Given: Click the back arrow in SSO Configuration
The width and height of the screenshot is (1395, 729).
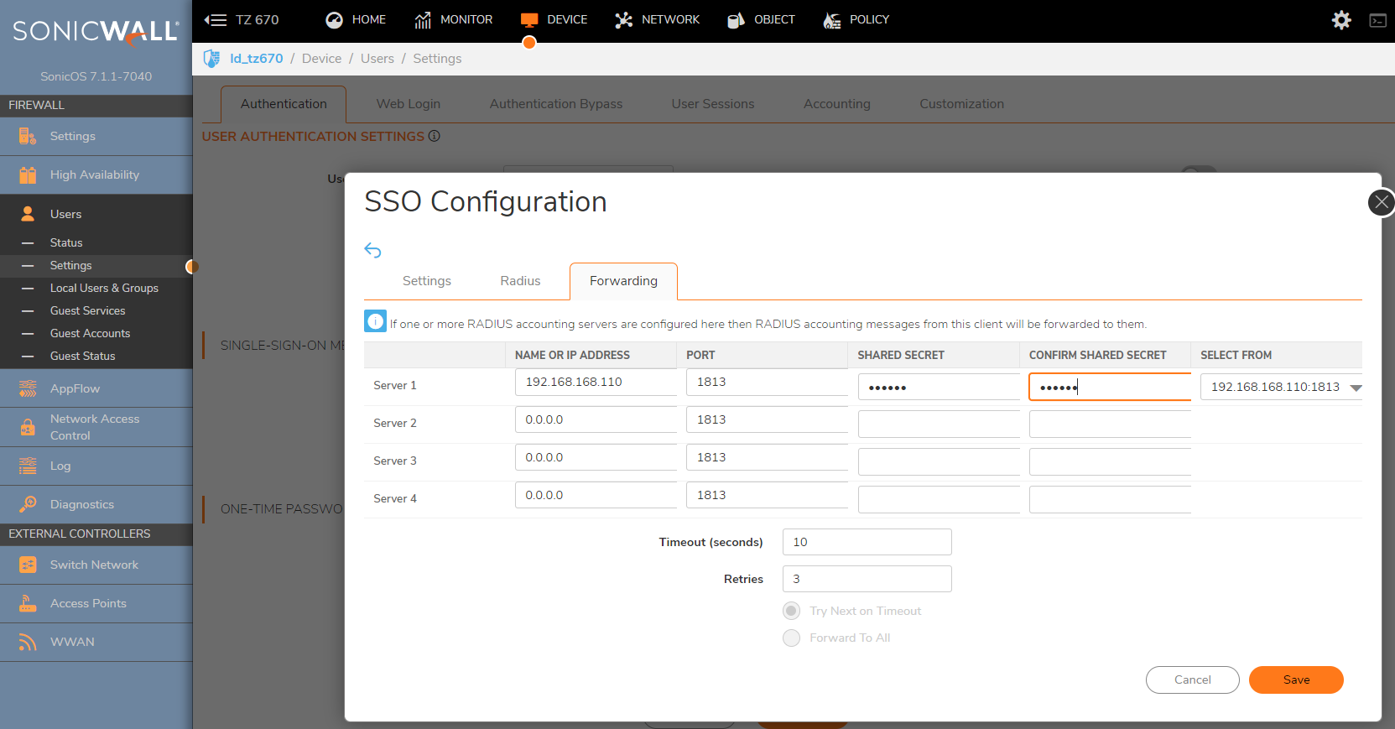Looking at the screenshot, I should pyautogui.click(x=373, y=250).
